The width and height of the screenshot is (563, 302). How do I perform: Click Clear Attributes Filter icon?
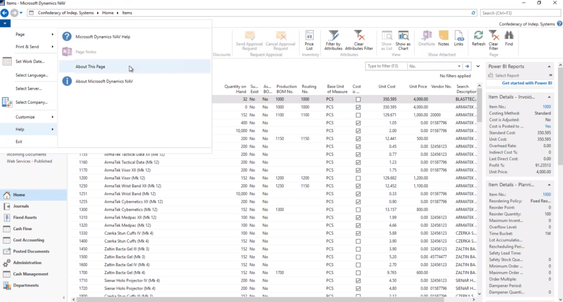[359, 36]
